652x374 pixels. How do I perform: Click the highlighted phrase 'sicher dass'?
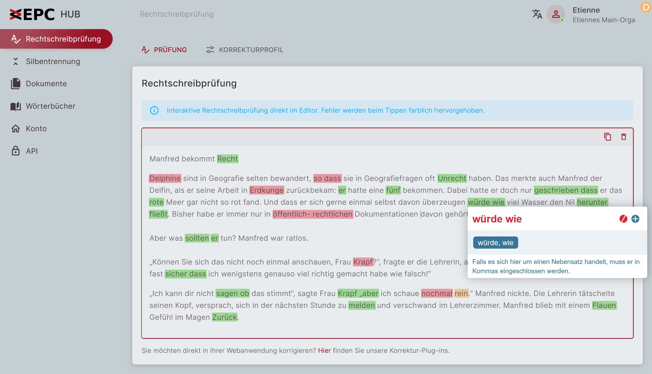tap(185, 274)
